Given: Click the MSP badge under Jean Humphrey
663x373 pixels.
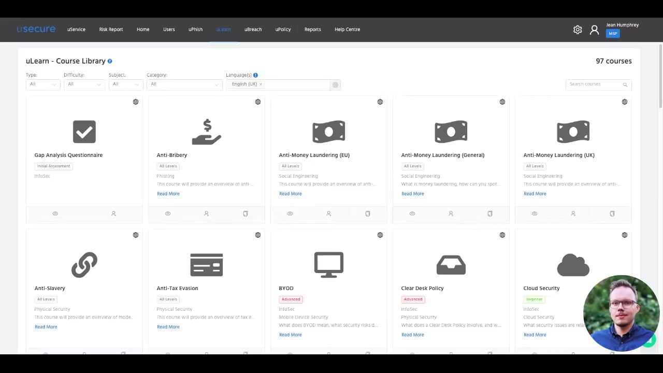Looking at the screenshot, I should 613,33.
